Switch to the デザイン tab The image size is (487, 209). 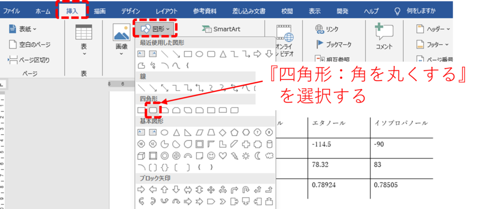click(130, 10)
